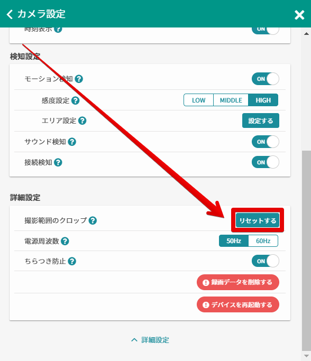Click the 設定する button

point(261,121)
